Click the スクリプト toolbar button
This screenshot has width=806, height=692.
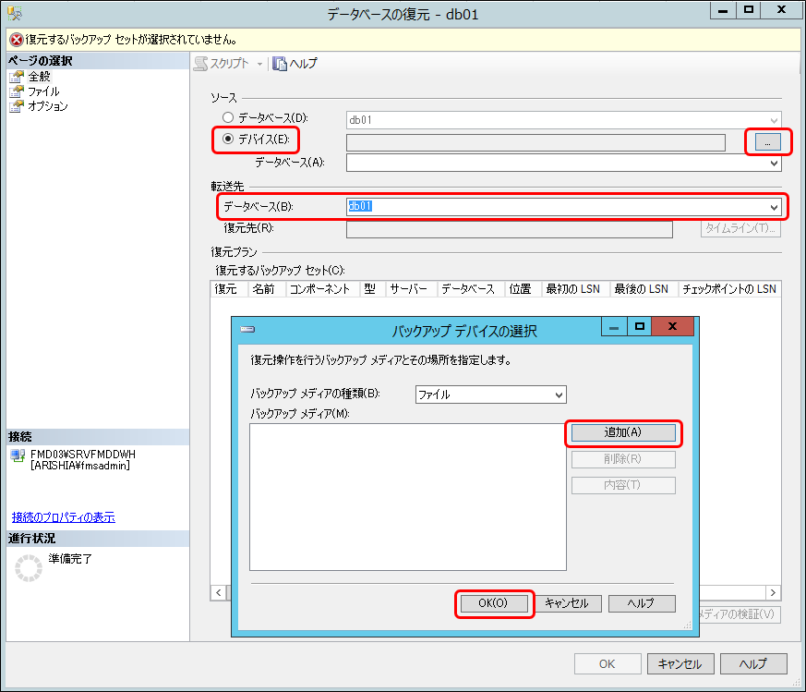pyautogui.click(x=222, y=64)
